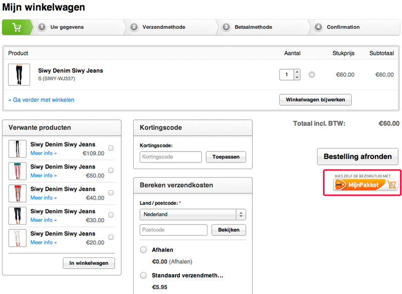Jump to the Betaalmethode step

[x=253, y=27]
